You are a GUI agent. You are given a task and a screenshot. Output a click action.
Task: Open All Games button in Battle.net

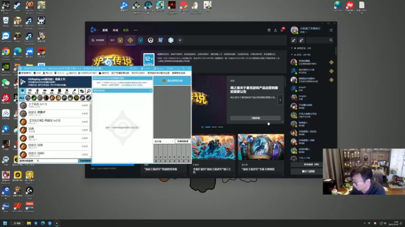pos(98,40)
